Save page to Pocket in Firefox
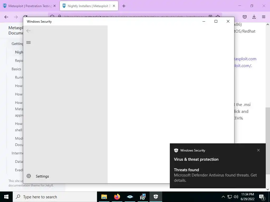This screenshot has height=202, width=270. click(x=244, y=17)
